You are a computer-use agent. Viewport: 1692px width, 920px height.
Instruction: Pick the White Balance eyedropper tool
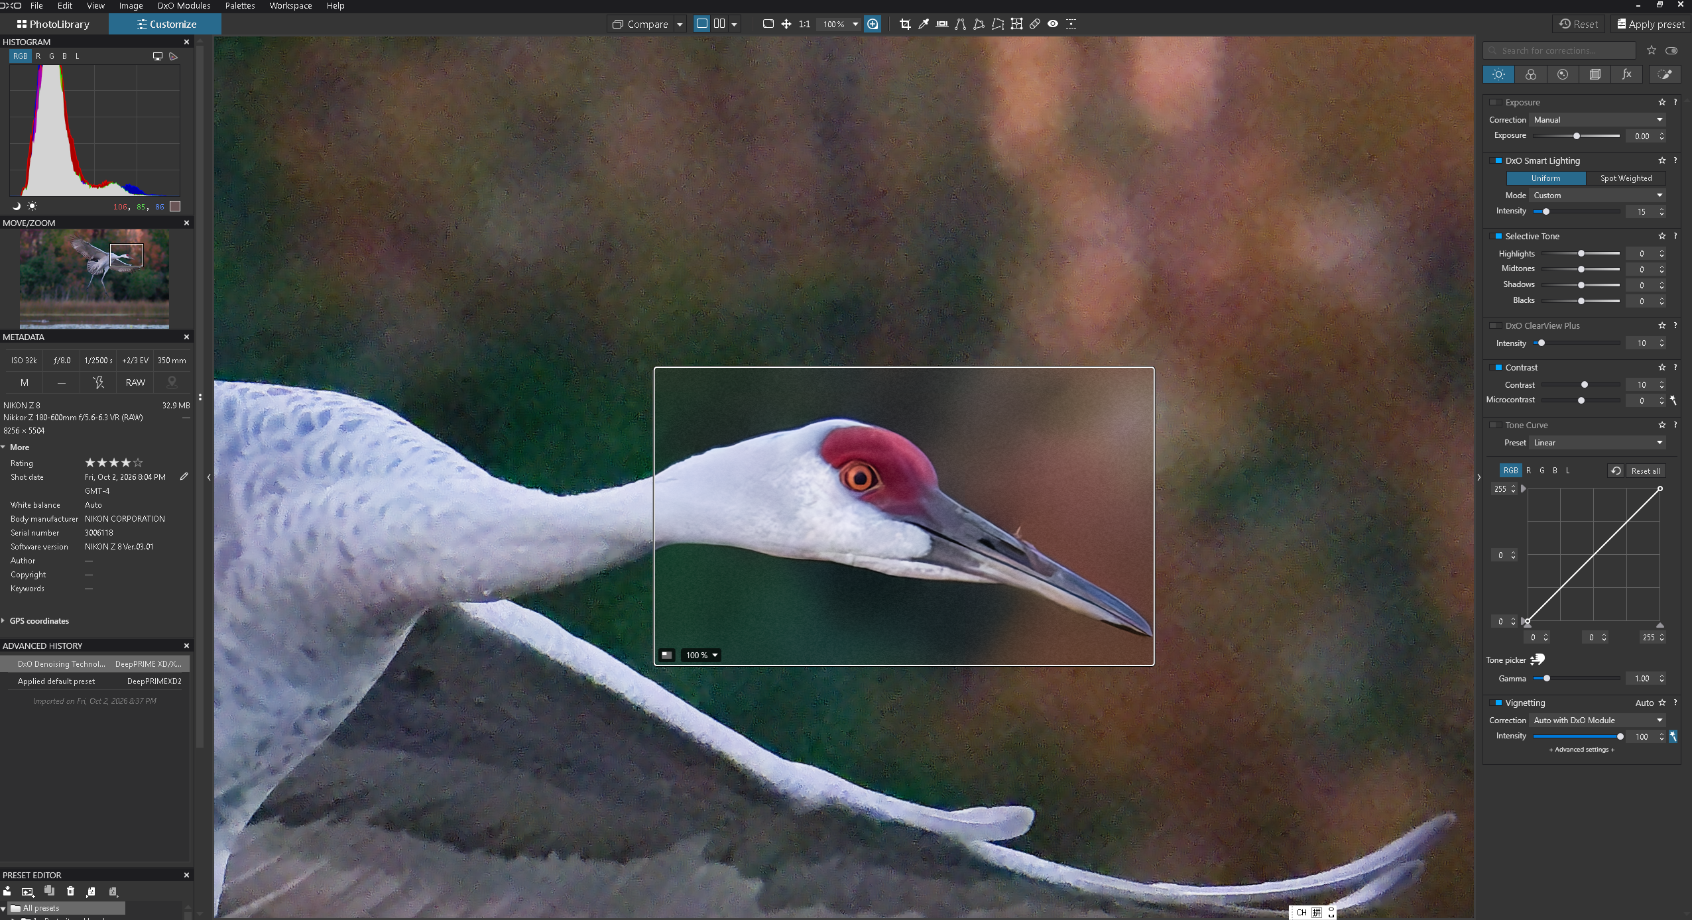coord(924,24)
